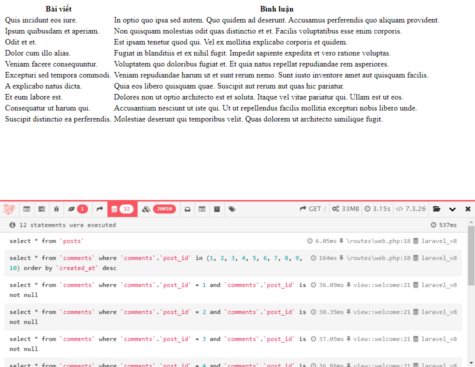Click post title 'Suscipit distinctio ea perferendis.'

(x=58, y=119)
